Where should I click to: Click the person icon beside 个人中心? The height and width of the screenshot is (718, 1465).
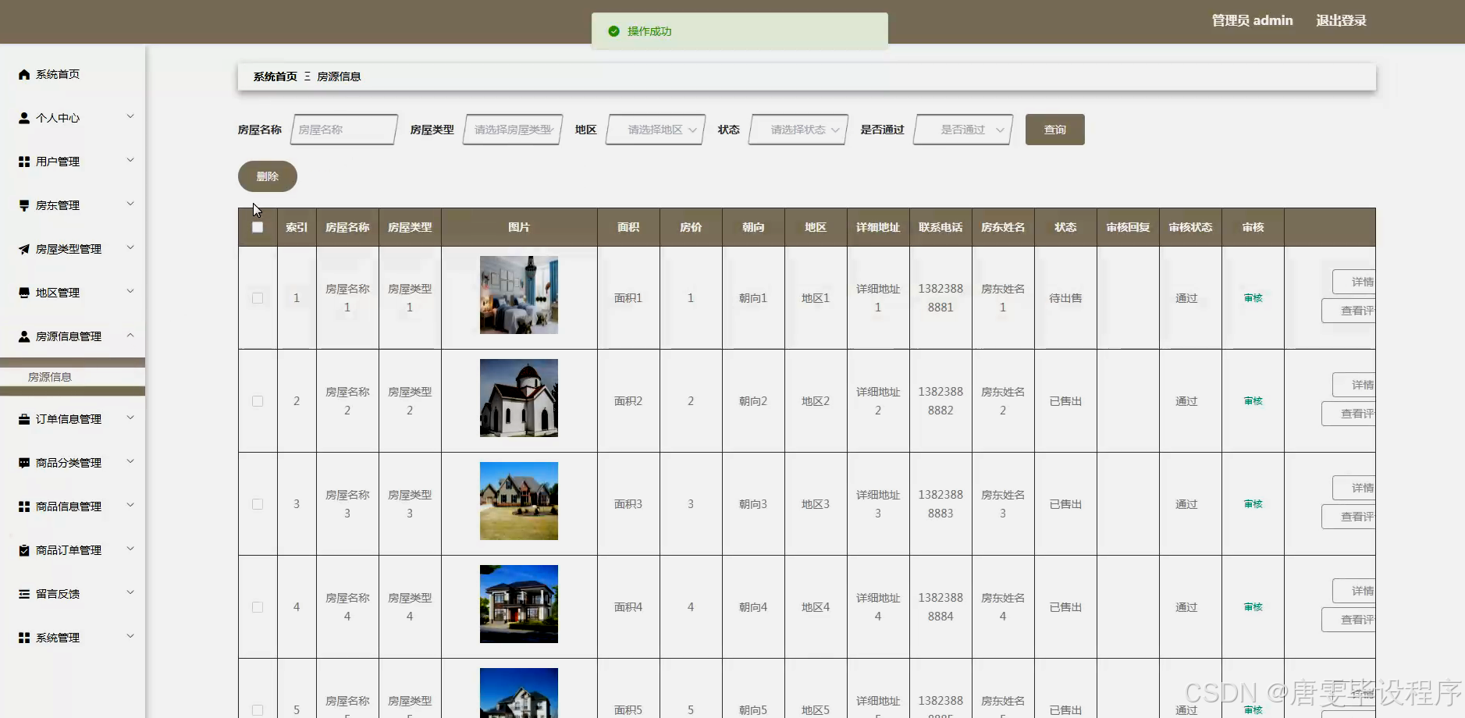tap(24, 118)
